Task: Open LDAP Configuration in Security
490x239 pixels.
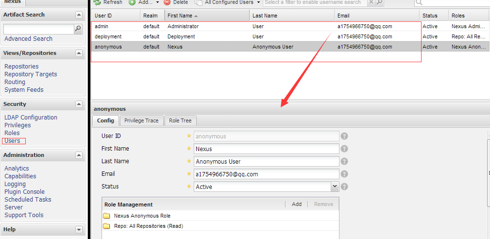Action: pyautogui.click(x=31, y=118)
